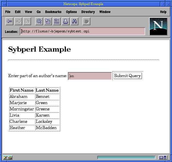Image resolution: width=172 pixels, height=162 pixels.
Task: Go to the Home page icon
Action: 27,21
